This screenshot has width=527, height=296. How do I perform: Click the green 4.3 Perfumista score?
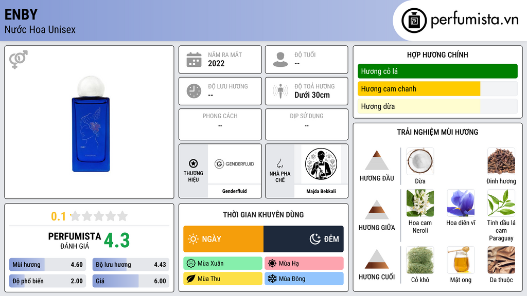pos(117,240)
